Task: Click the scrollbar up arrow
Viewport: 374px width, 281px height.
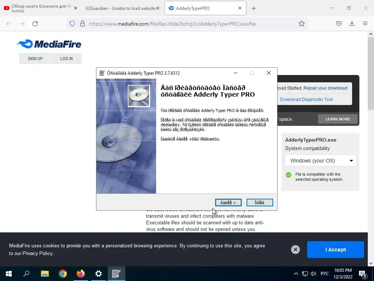Action: (371, 34)
